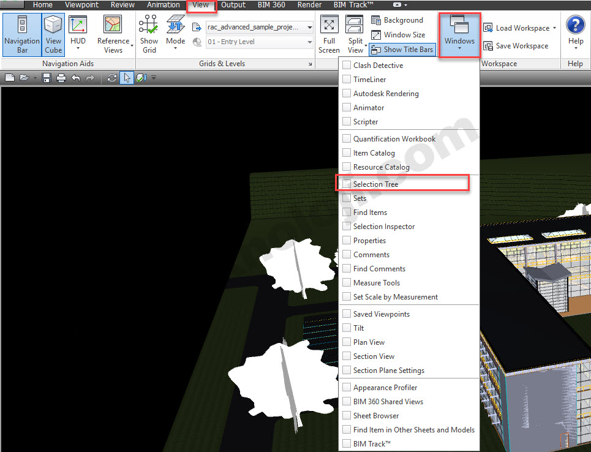The image size is (591, 452).
Task: Click the Show Title Bars button
Action: pyautogui.click(x=402, y=50)
